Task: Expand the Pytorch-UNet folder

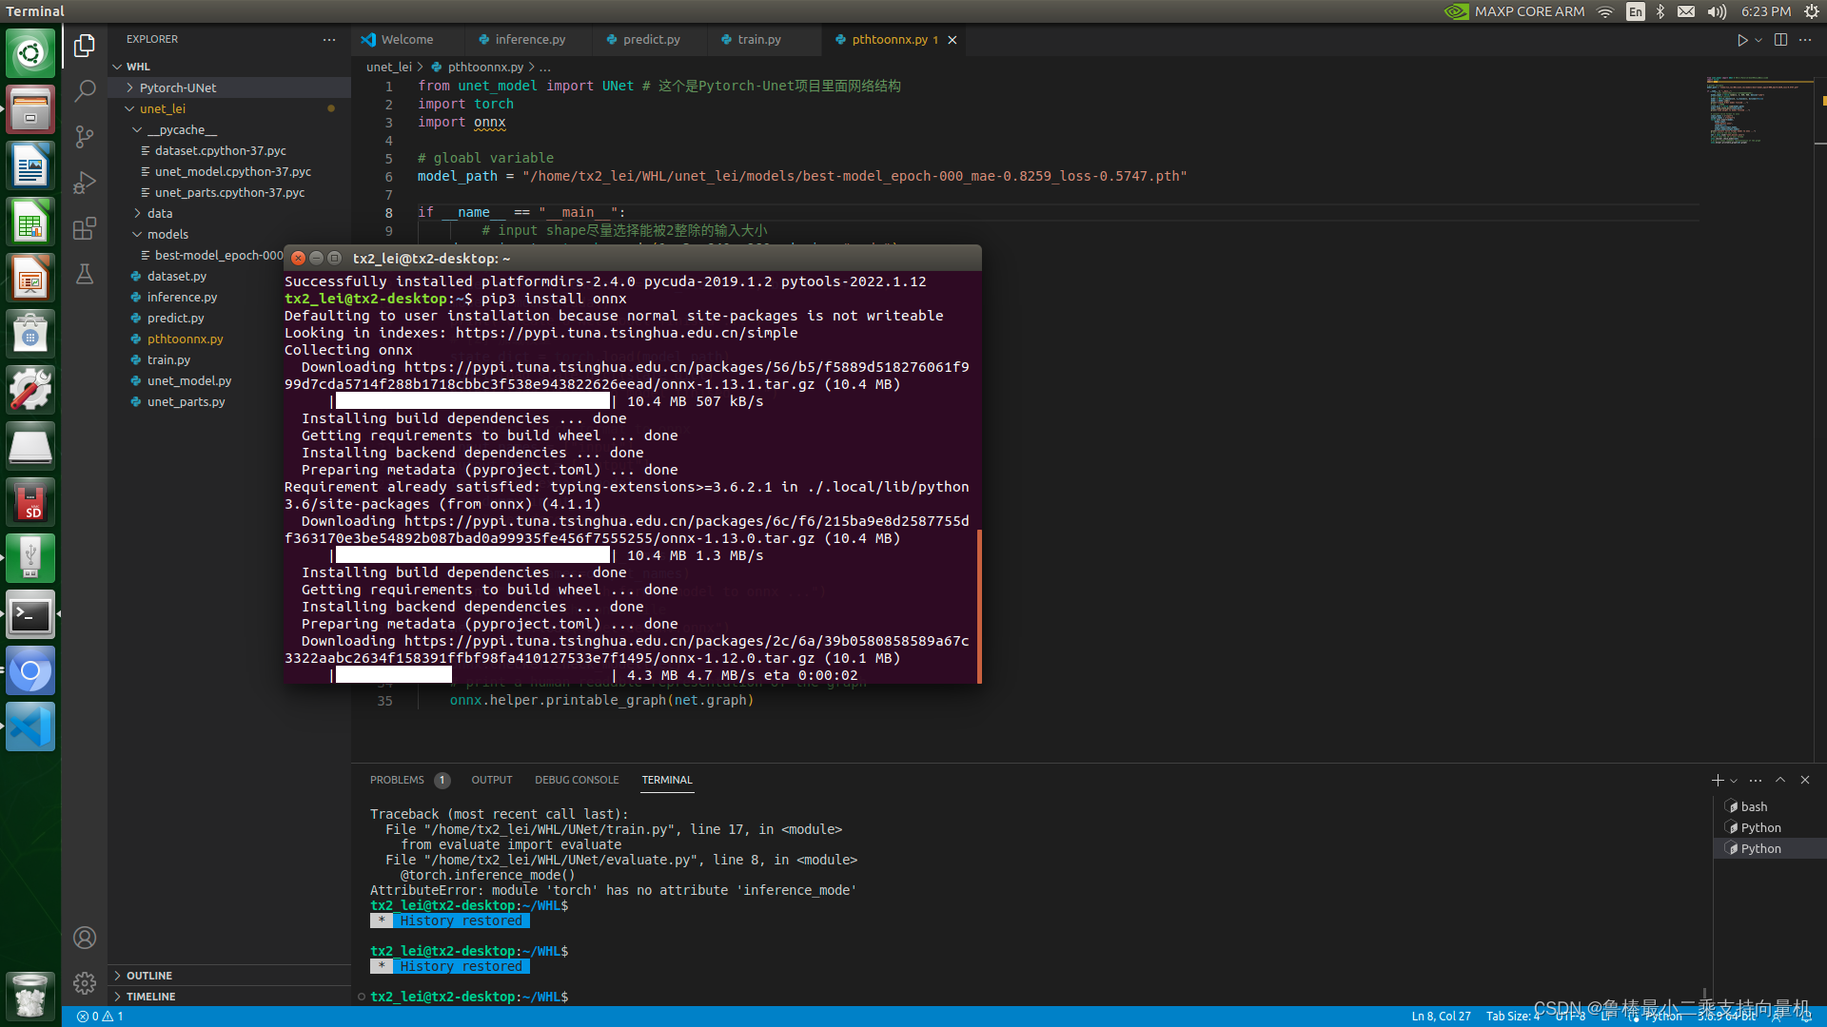Action: pos(178,87)
